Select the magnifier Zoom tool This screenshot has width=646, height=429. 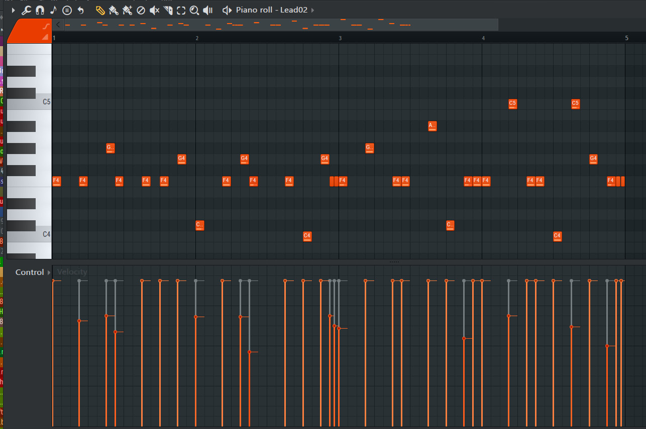[194, 10]
